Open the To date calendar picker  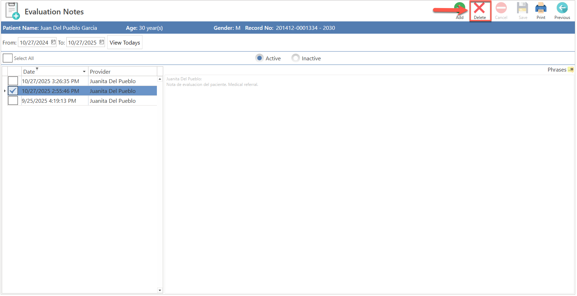pos(102,42)
